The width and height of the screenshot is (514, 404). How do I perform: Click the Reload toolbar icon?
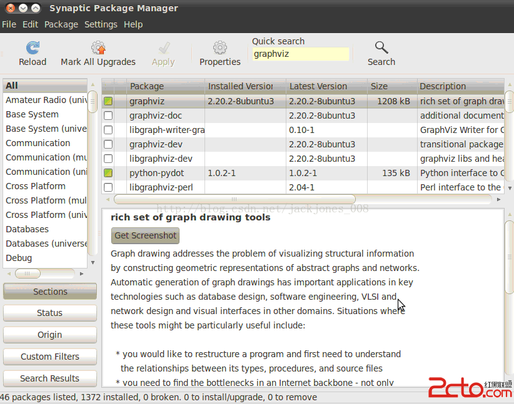(x=33, y=49)
